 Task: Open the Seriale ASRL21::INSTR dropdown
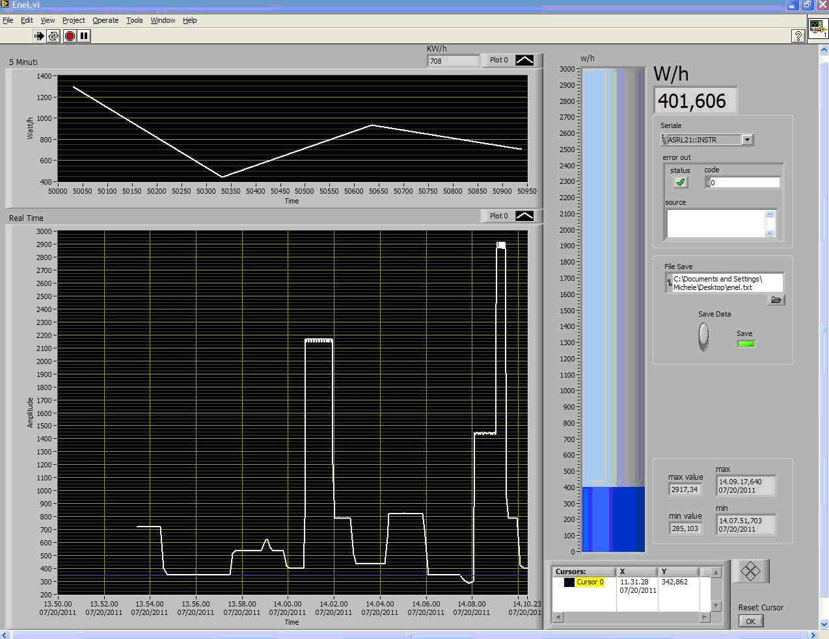748,139
